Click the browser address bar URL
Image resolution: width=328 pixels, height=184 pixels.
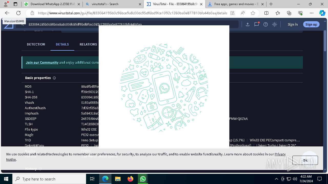click(x=132, y=13)
